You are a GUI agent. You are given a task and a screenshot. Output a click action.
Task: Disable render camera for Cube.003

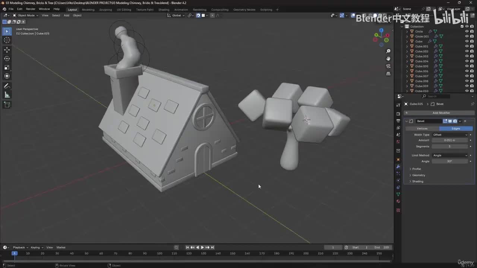point(472,56)
